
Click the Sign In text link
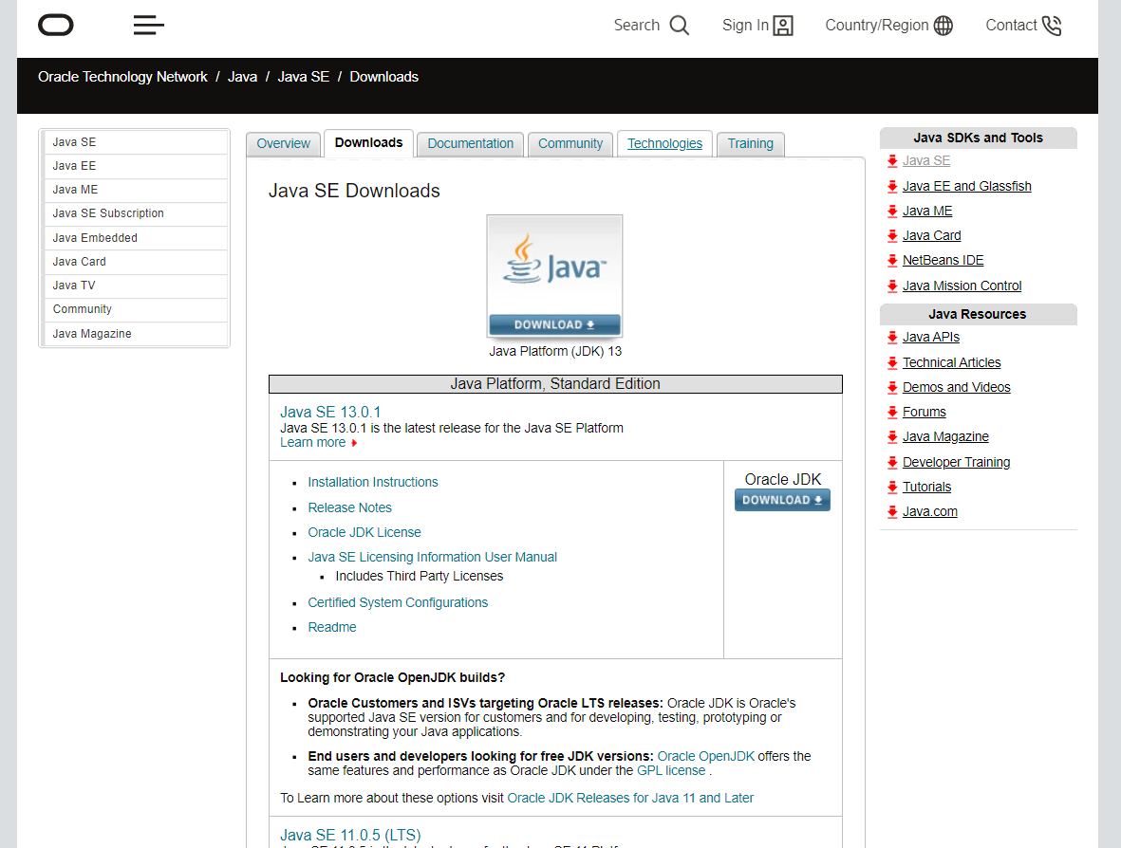click(x=745, y=26)
